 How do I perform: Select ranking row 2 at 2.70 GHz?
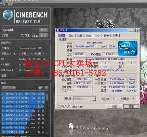tap(23, 98)
